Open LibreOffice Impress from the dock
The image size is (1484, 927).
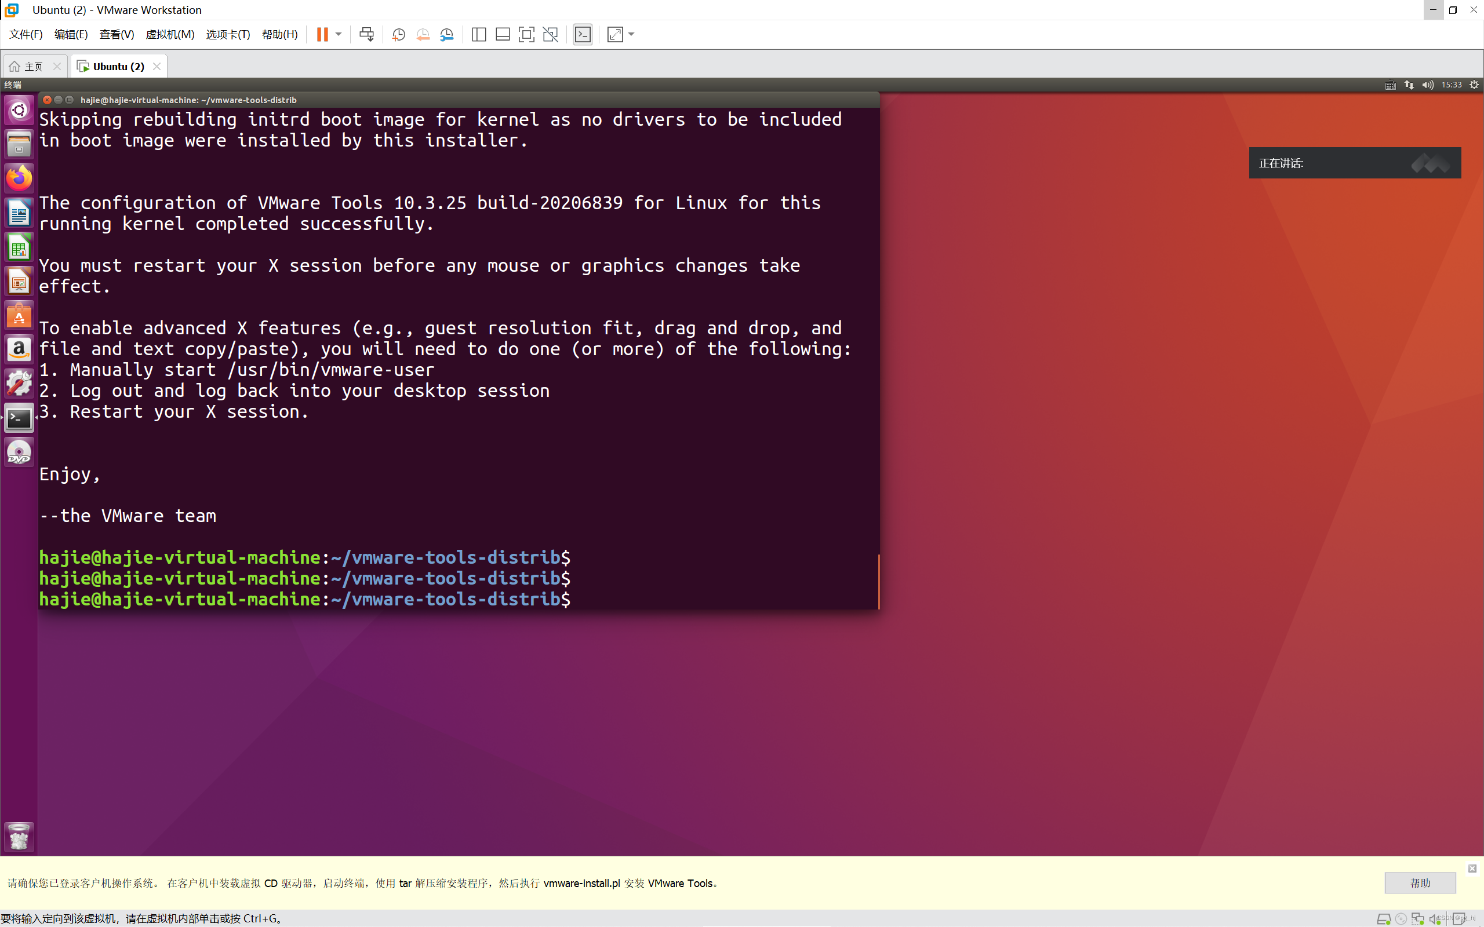pyautogui.click(x=19, y=281)
